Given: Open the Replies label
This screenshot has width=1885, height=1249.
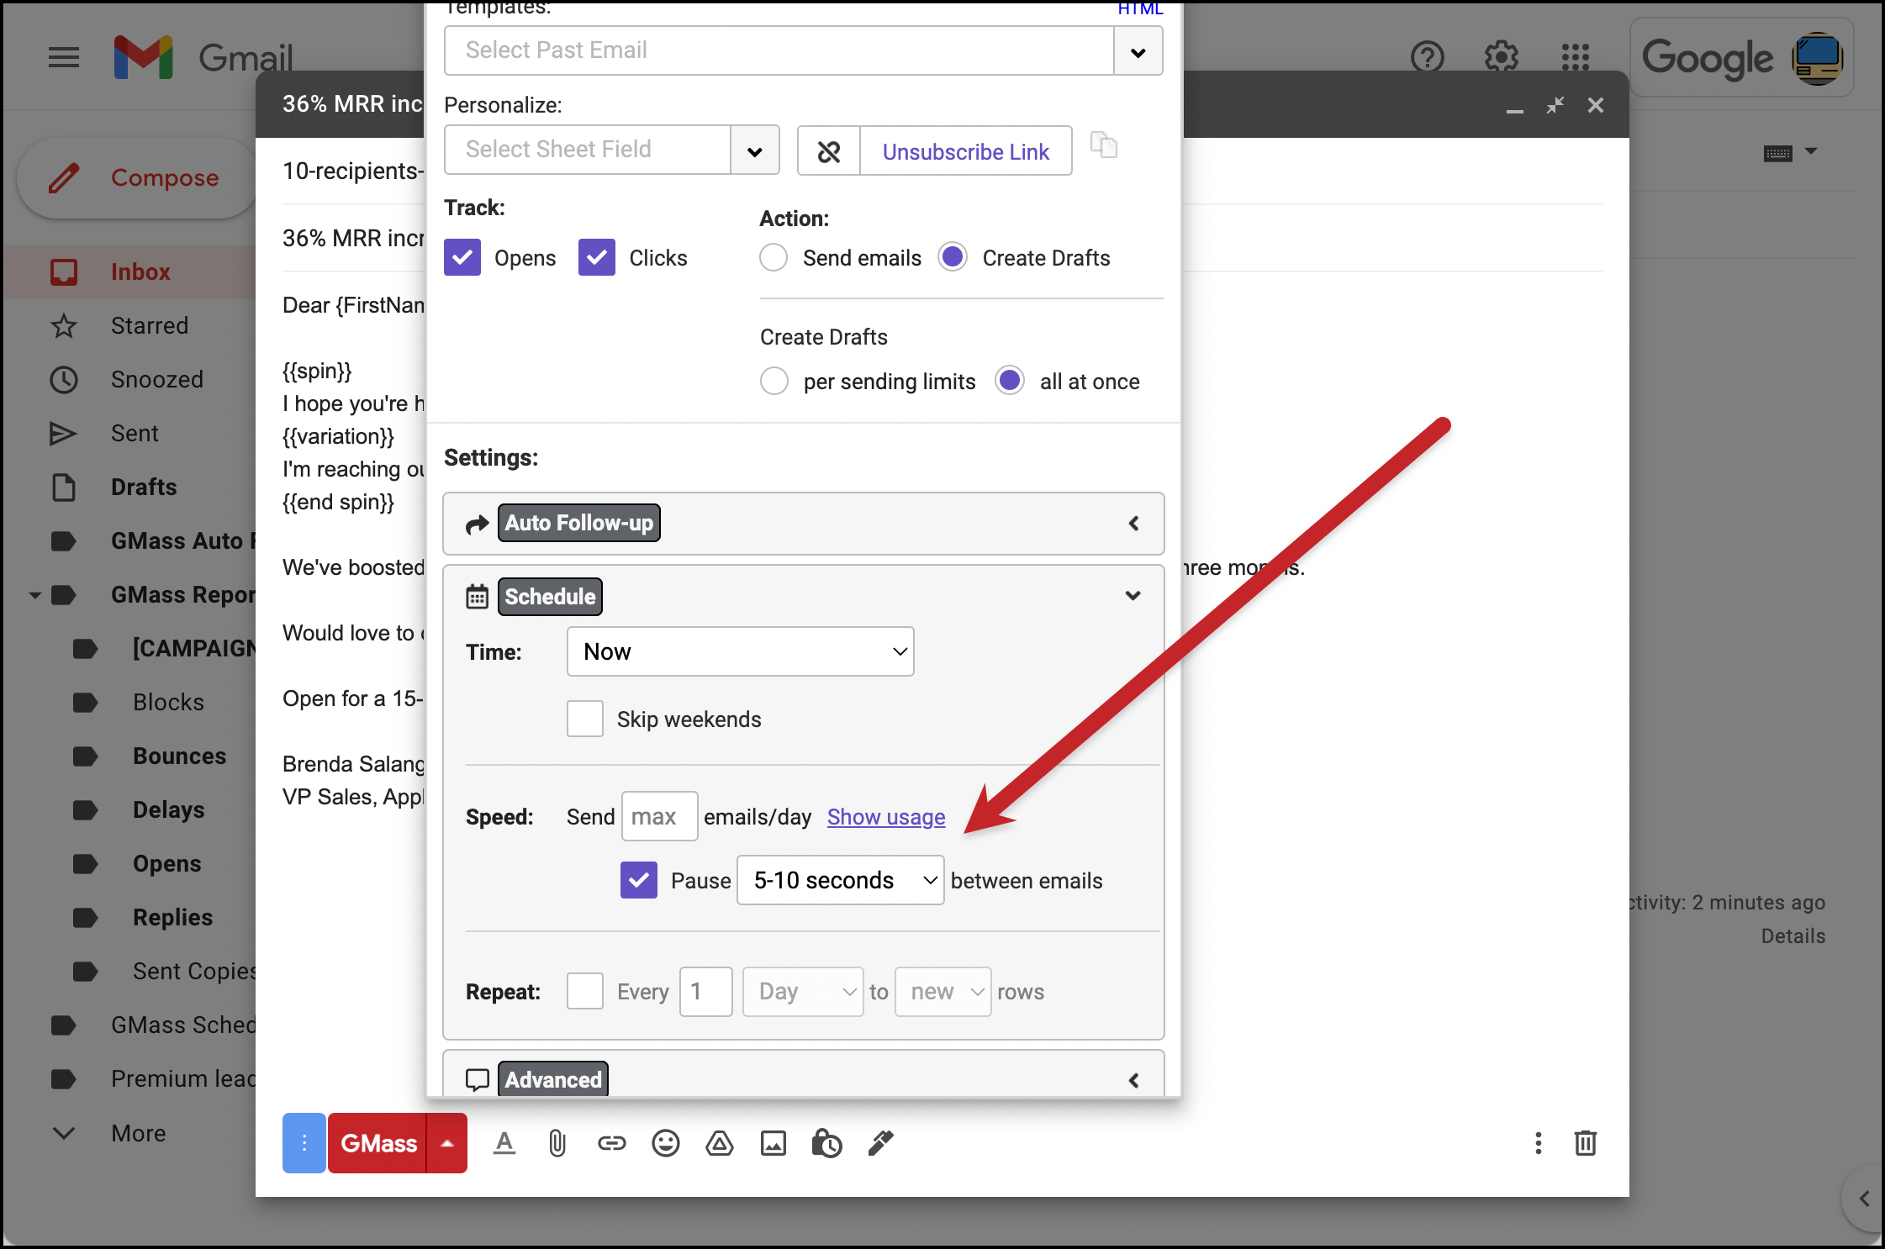Looking at the screenshot, I should (172, 918).
